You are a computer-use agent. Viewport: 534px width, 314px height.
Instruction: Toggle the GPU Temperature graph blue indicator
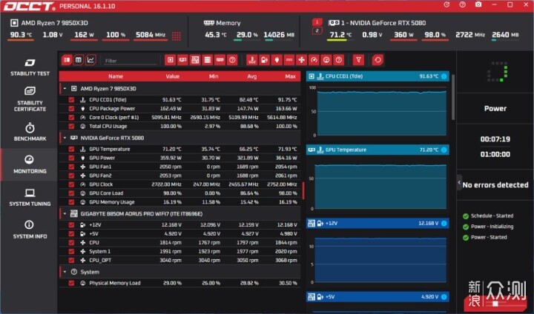pos(444,150)
